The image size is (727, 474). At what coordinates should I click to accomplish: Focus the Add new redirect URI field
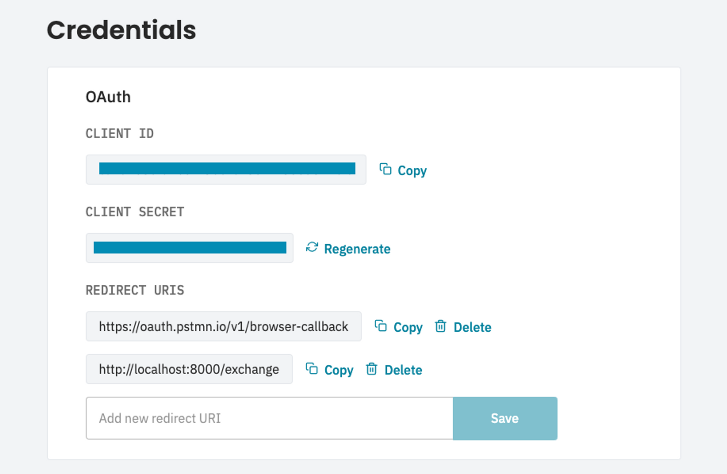pos(269,418)
